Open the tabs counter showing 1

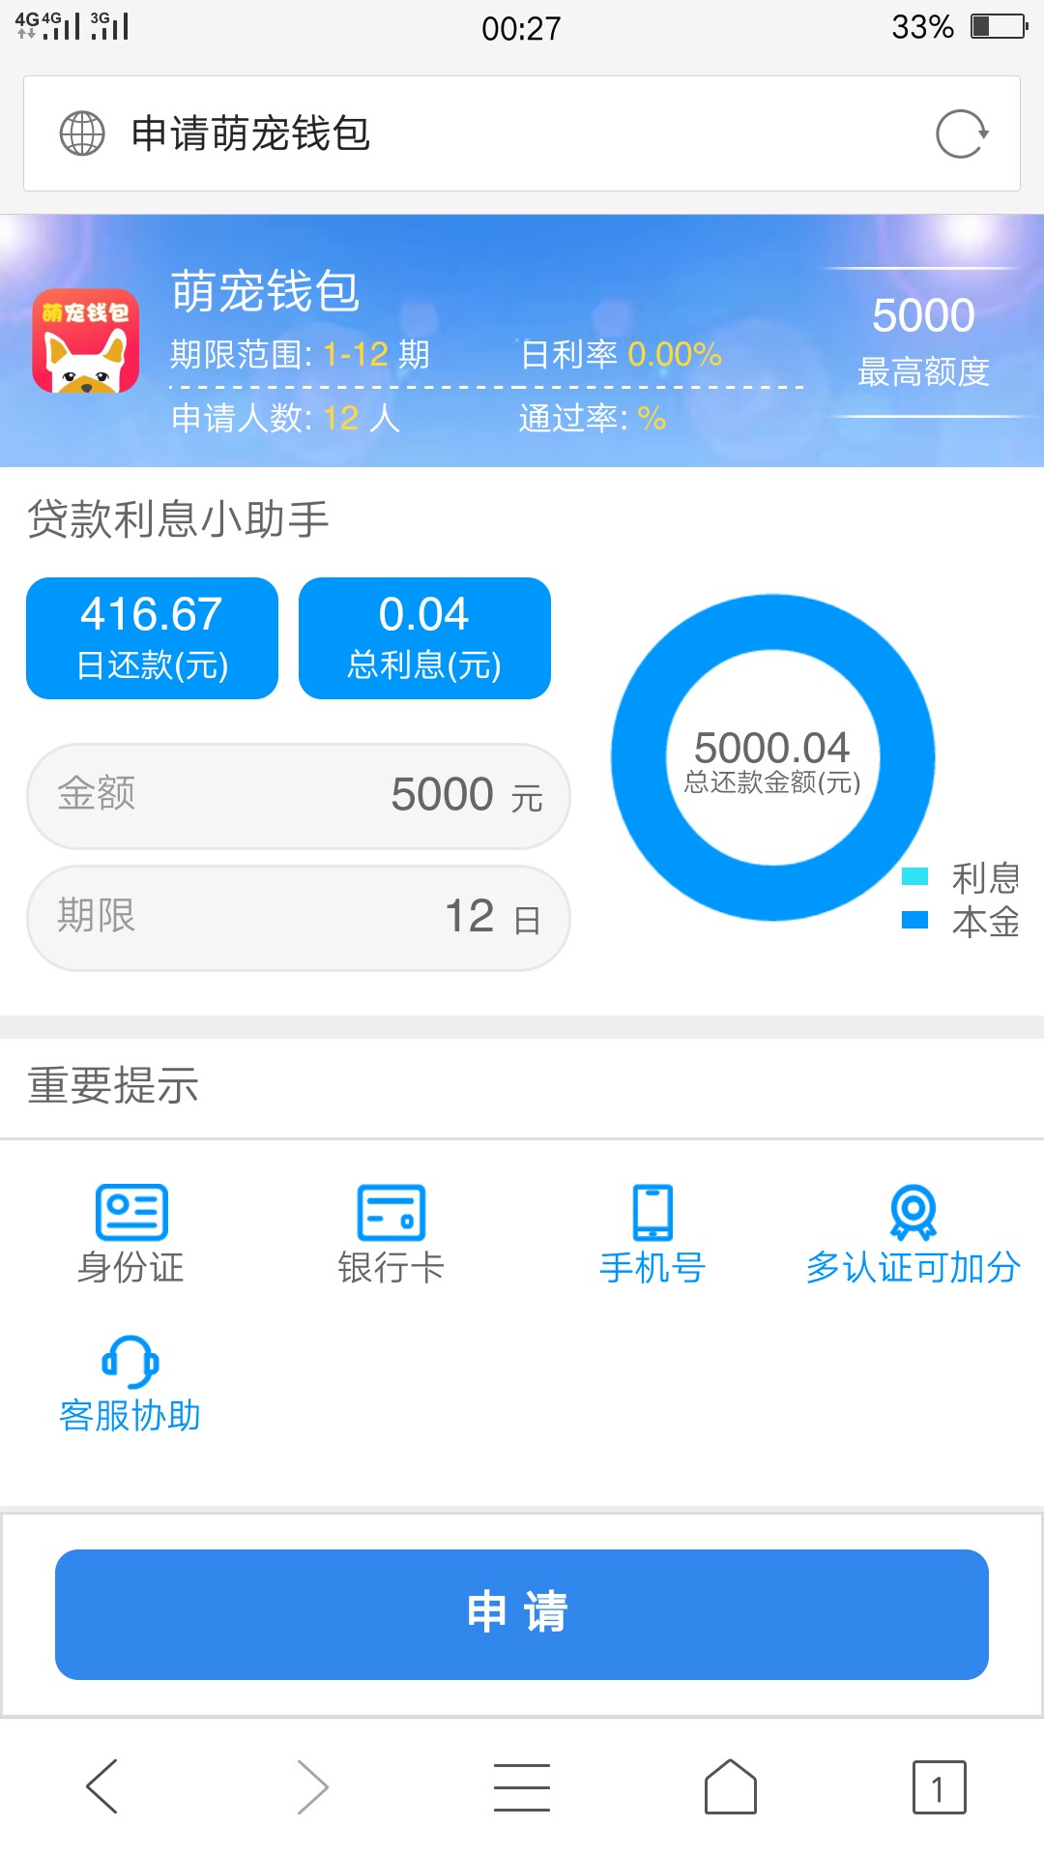point(940,1787)
